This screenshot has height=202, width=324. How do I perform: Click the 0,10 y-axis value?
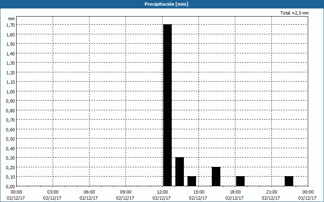click(x=11, y=177)
